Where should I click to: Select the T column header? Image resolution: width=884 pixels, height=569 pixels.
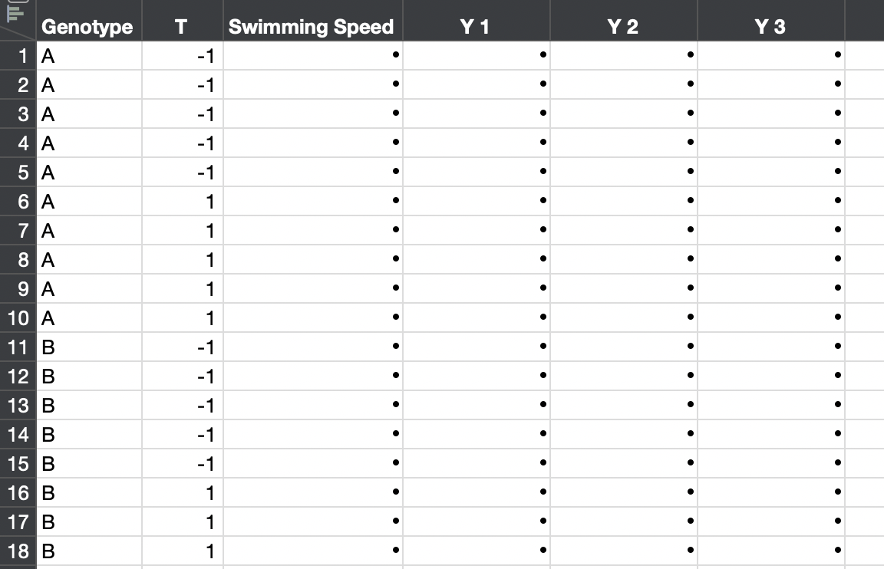point(180,27)
